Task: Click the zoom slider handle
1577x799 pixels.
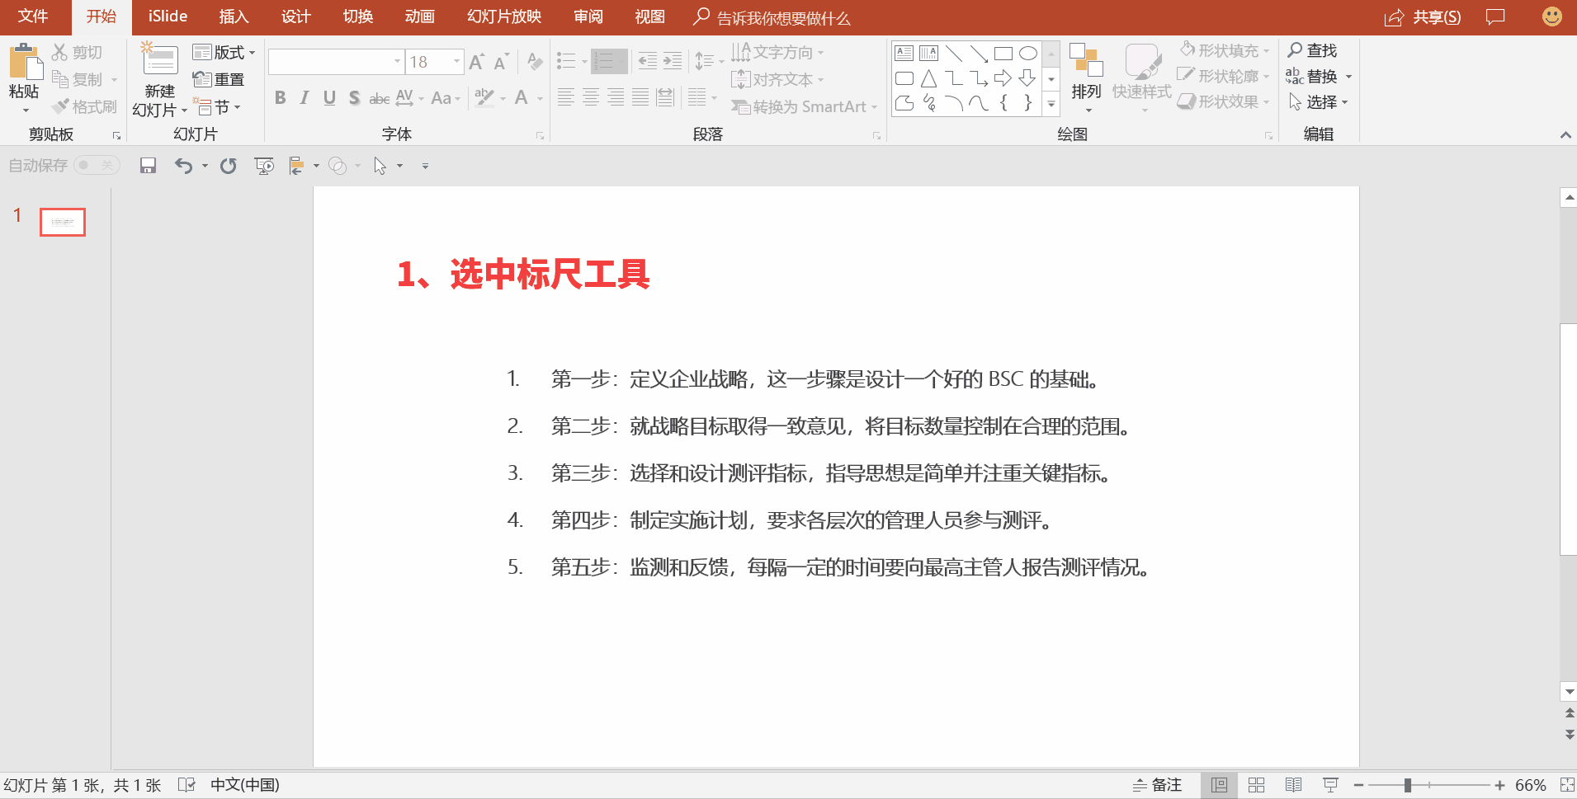Action: point(1408,785)
